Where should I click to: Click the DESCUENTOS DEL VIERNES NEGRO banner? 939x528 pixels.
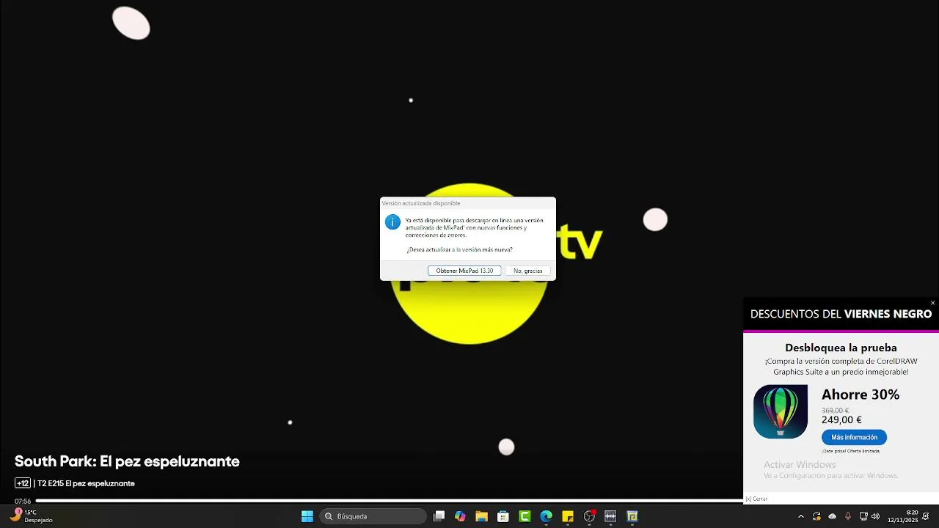click(841, 314)
